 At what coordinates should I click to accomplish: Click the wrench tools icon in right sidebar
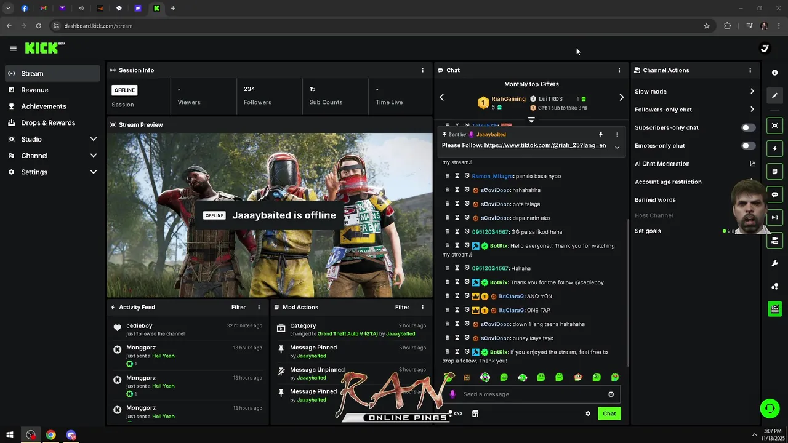[774, 263]
